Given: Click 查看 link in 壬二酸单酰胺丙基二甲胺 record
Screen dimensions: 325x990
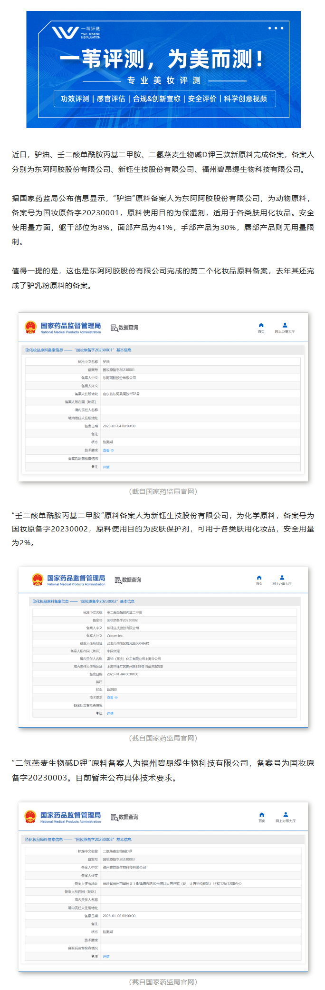Looking at the screenshot, I should click(112, 697).
